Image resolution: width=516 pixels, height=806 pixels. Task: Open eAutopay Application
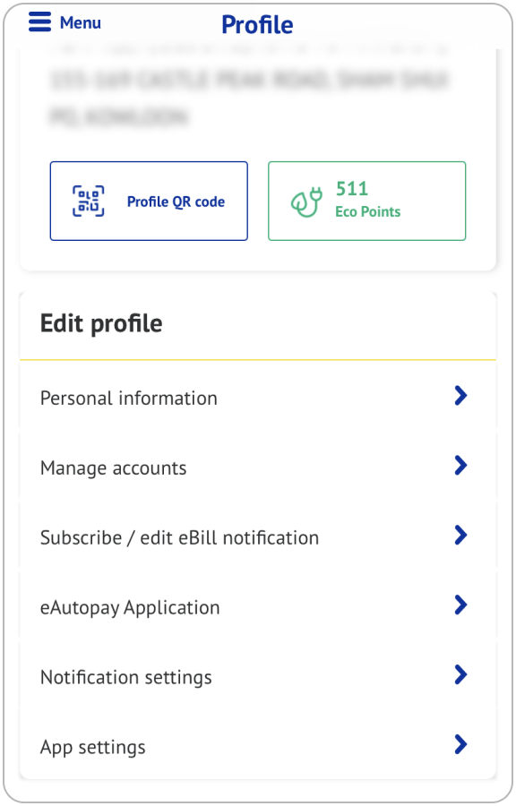click(x=129, y=606)
